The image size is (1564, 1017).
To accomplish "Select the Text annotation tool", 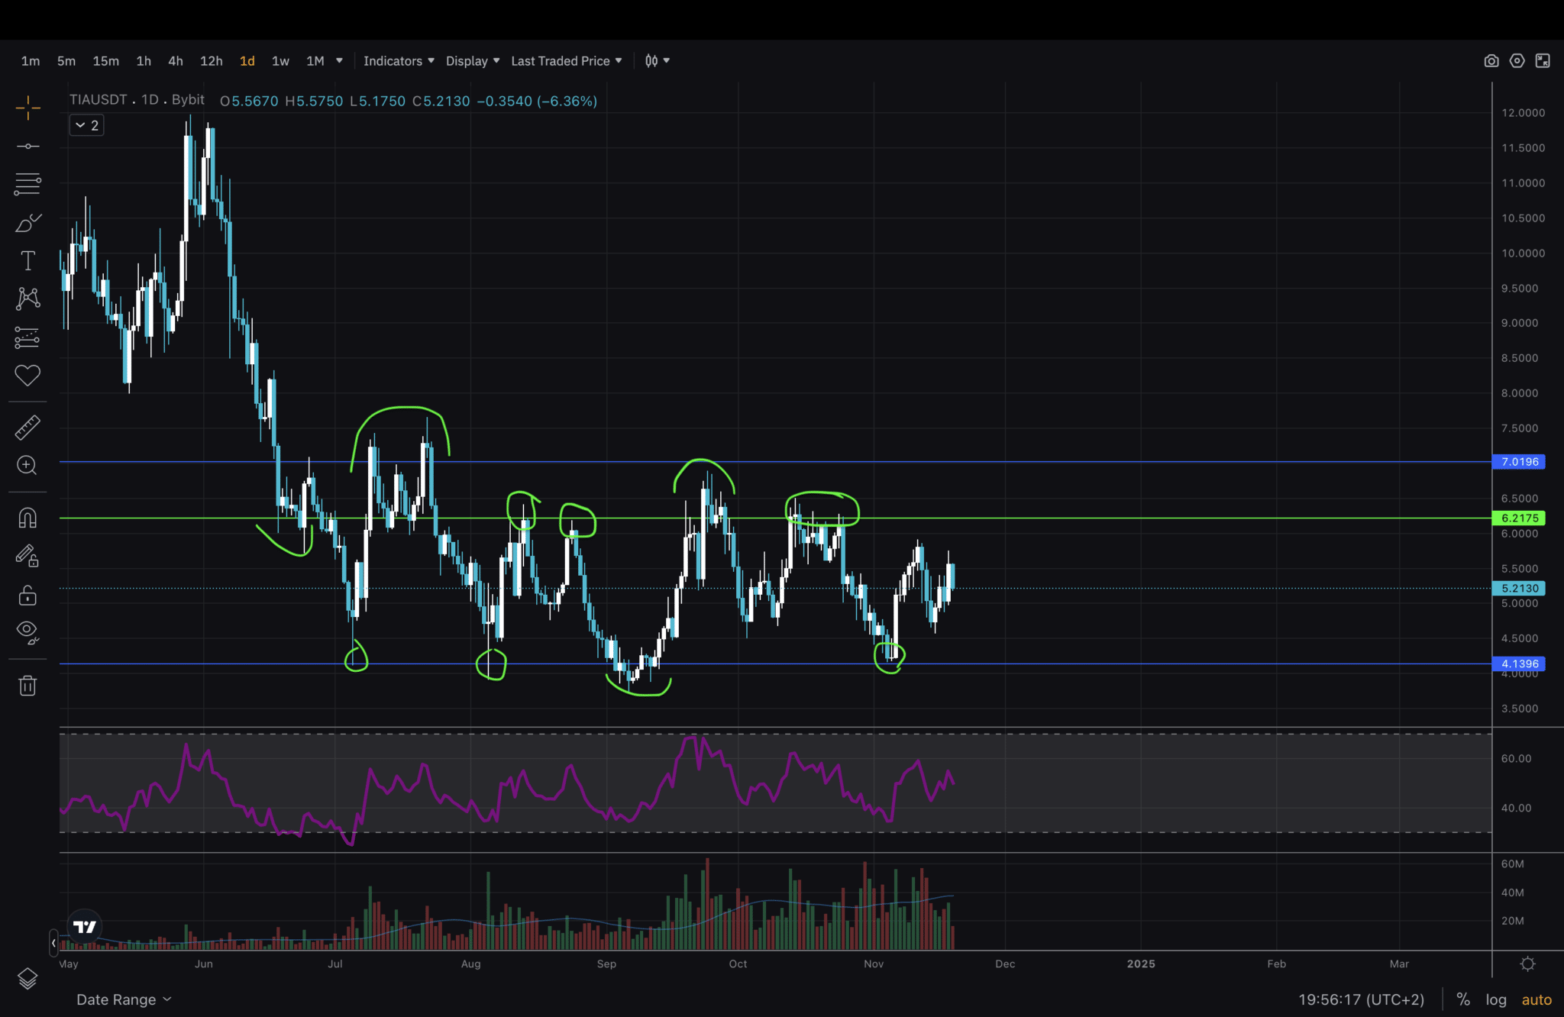I will tap(27, 260).
